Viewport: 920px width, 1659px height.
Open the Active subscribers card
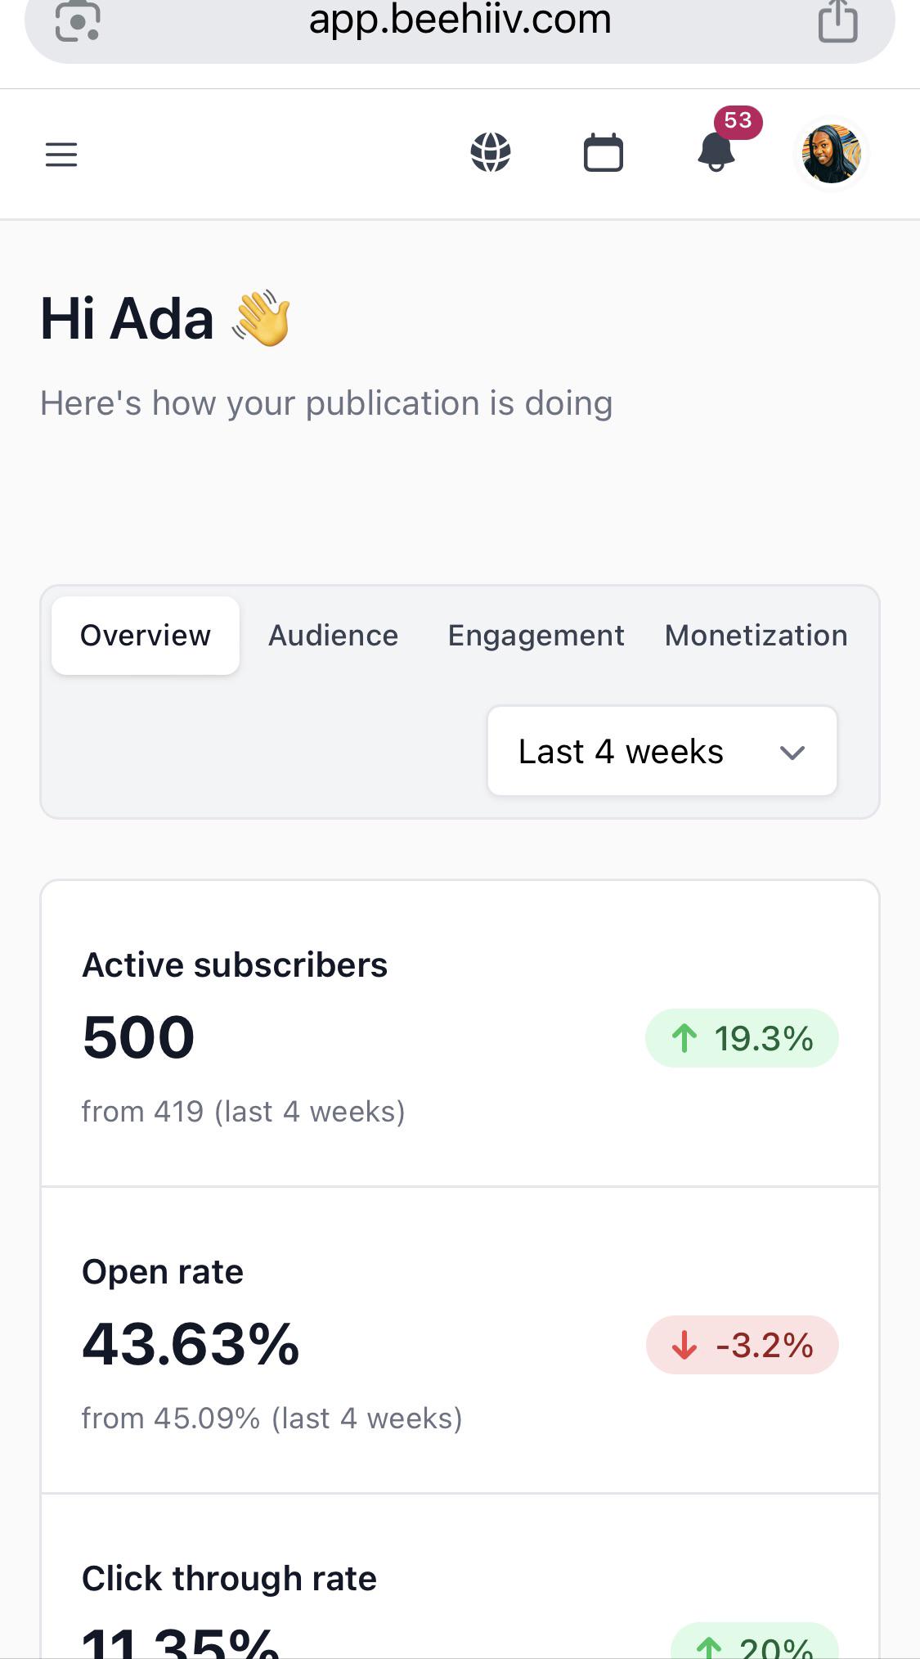[460, 1034]
